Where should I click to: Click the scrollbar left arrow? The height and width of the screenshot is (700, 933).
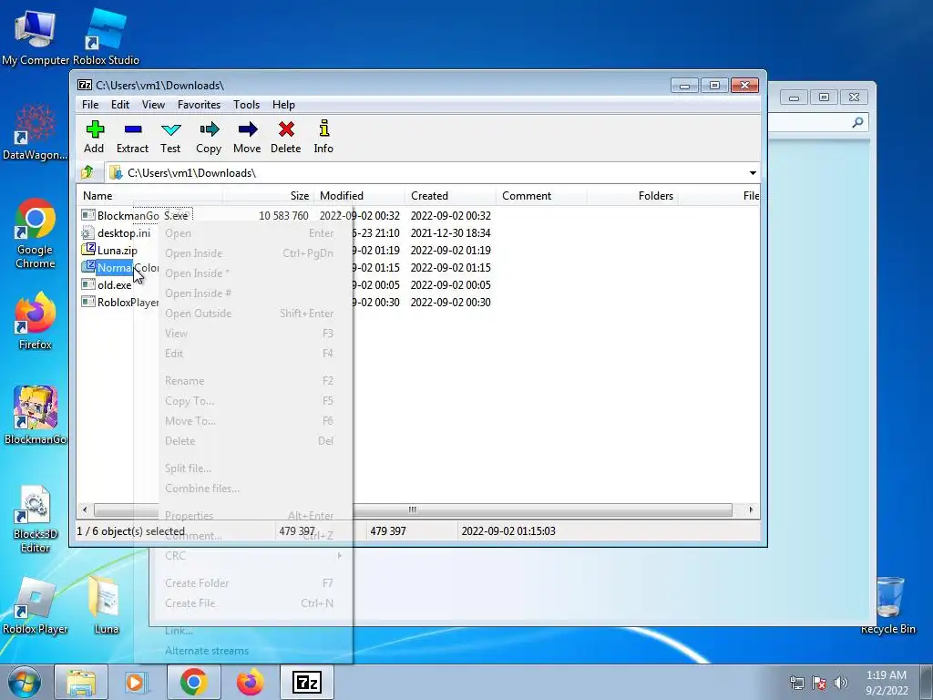tap(85, 510)
